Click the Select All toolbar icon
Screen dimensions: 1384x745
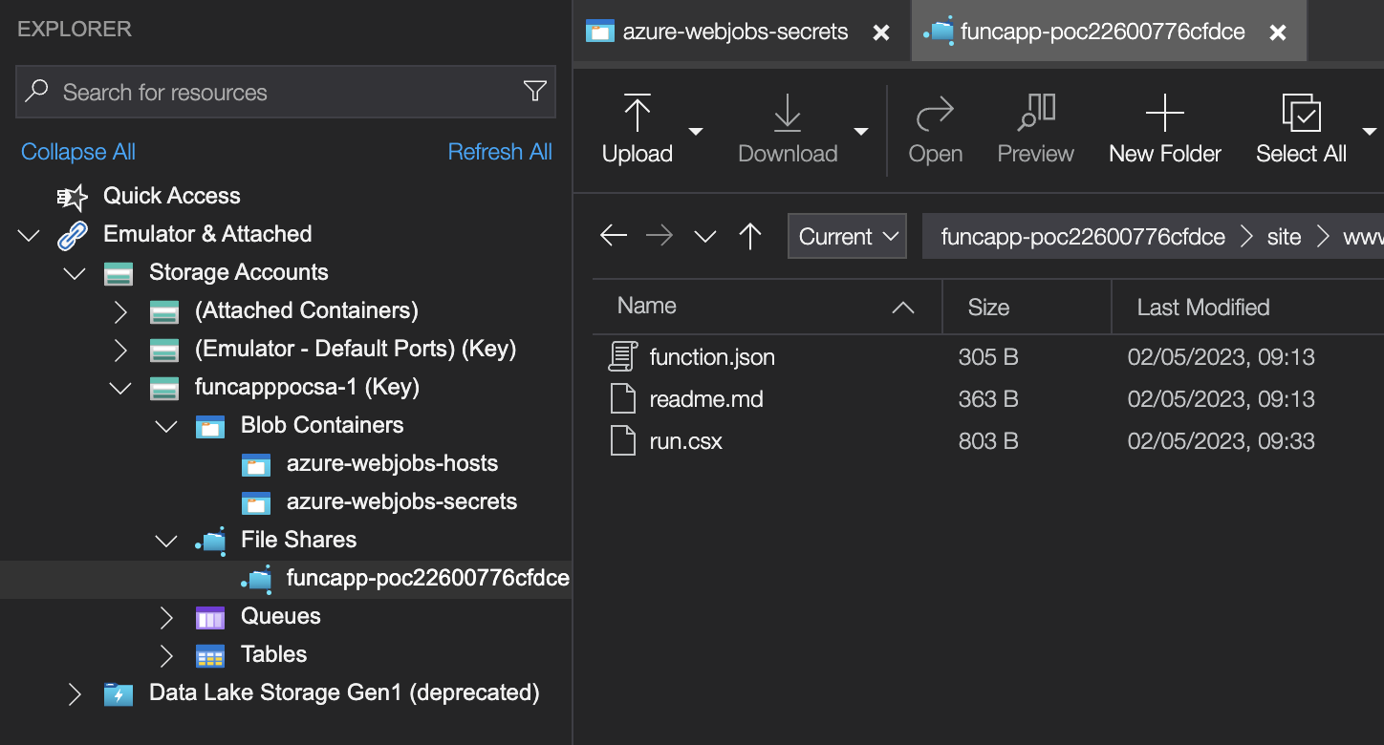(x=1300, y=113)
